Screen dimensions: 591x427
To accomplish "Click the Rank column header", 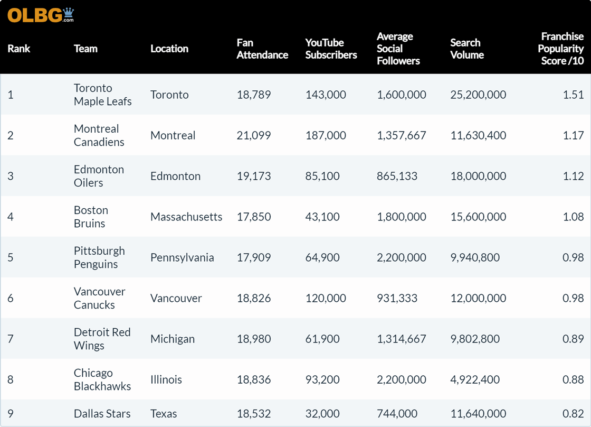I will tap(19, 49).
